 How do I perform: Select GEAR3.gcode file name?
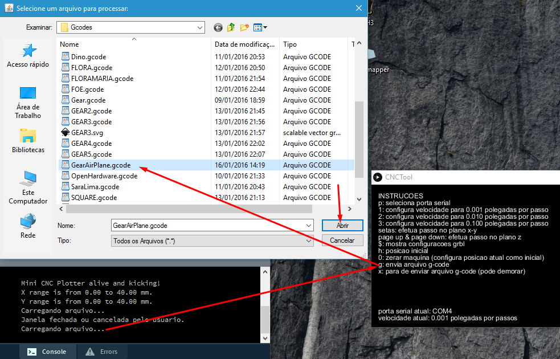tap(91, 122)
